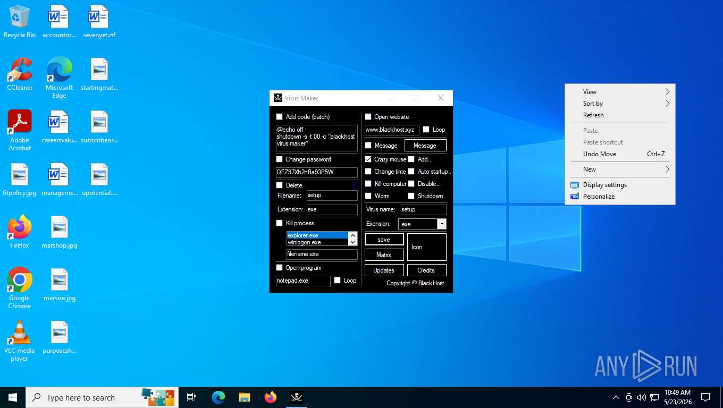This screenshot has height=408, width=723.
Task: Tick the Kill computer checkbox
Action: (x=368, y=184)
